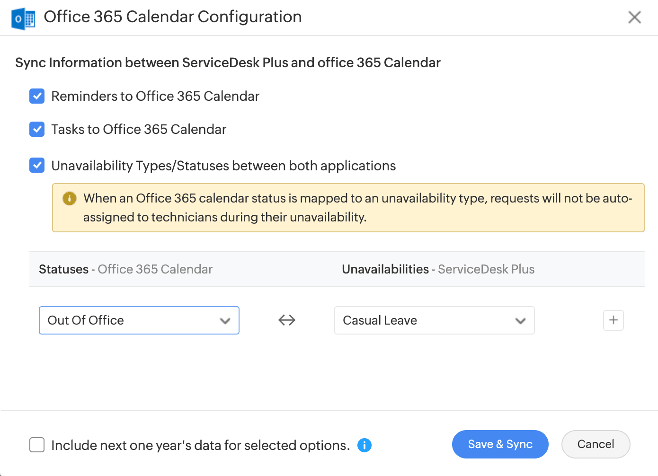Click the bidirectional mapping arrow between the dropdowns
The image size is (658, 476).
(x=287, y=320)
